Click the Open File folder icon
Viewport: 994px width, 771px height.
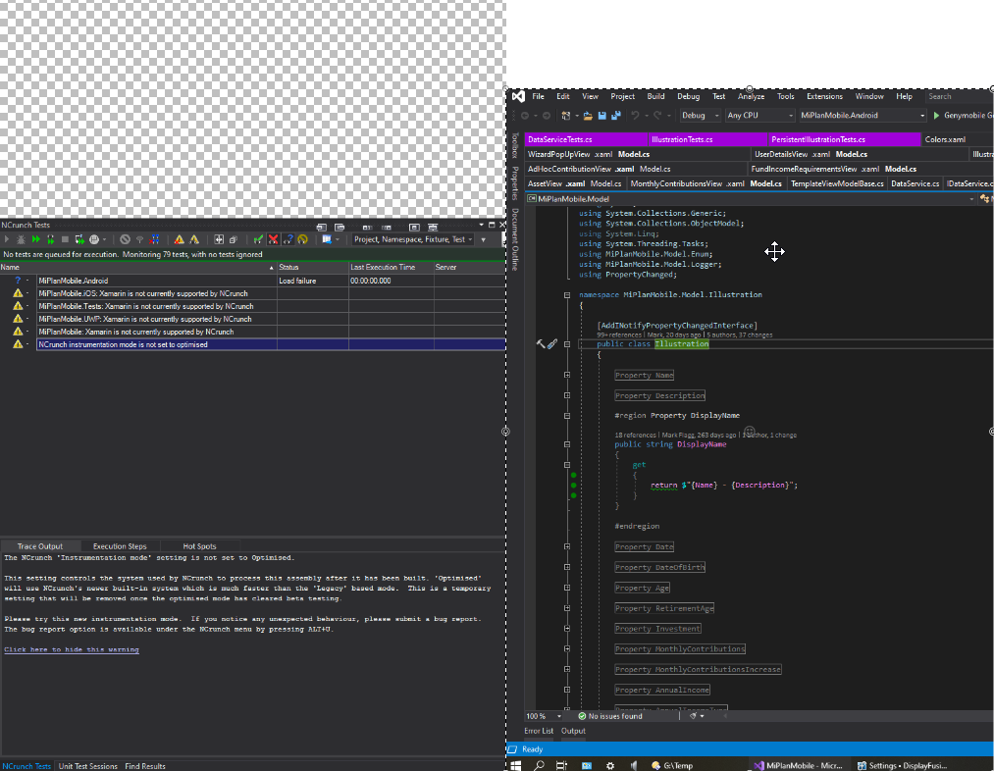pos(587,116)
